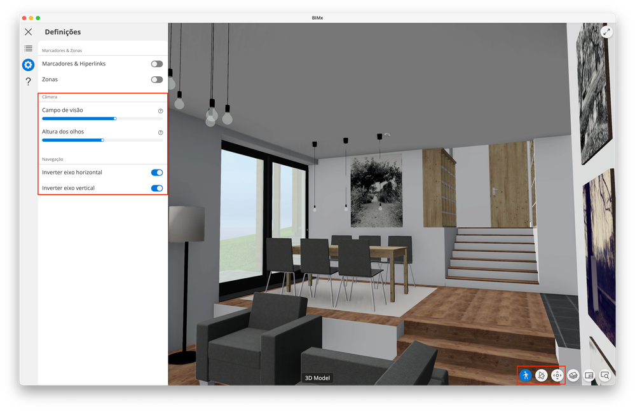Disable Inverter eixo horizontal switch
Image resolution: width=635 pixels, height=411 pixels.
coord(157,173)
